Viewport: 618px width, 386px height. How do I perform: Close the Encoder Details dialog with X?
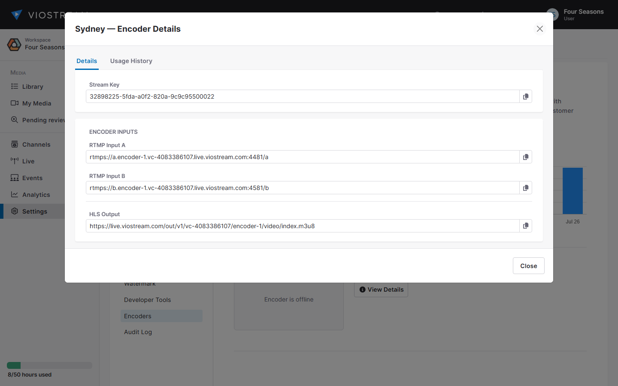pos(540,29)
